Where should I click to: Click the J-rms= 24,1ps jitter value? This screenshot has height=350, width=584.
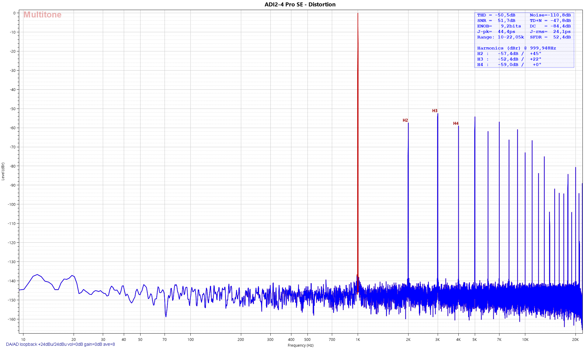coord(550,31)
